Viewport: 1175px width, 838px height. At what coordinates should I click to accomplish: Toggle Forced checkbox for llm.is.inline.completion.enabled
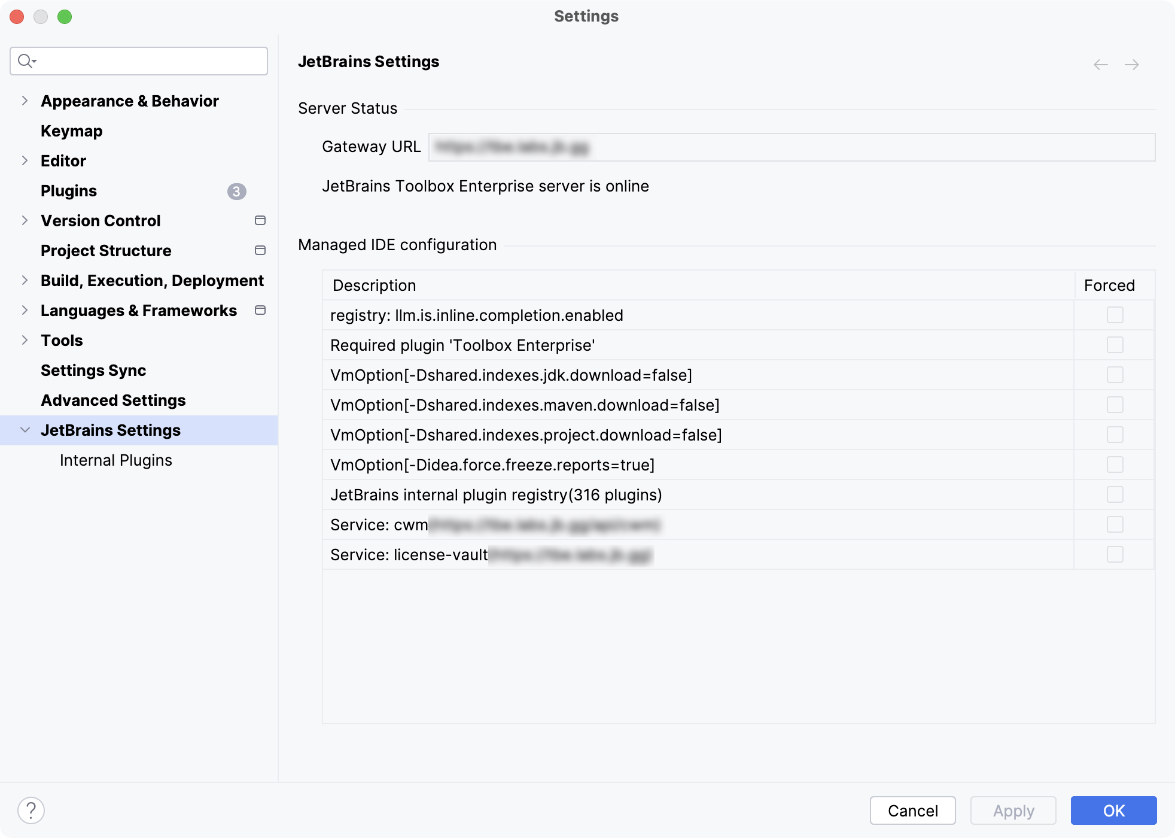tap(1115, 315)
